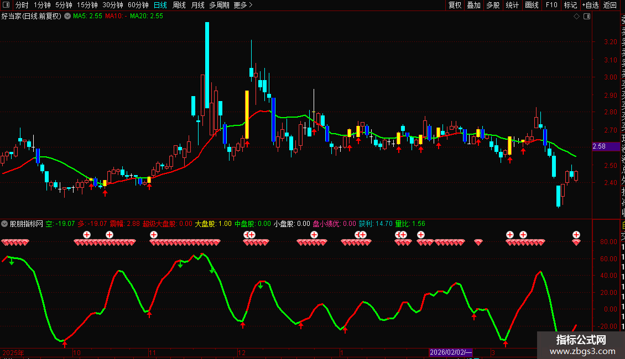The image size is (625, 359).
Task: Click the 返回 back button
Action: point(610,5)
